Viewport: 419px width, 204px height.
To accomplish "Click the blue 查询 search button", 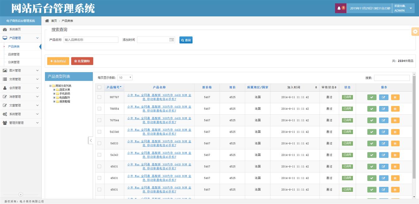I will click(x=186, y=40).
